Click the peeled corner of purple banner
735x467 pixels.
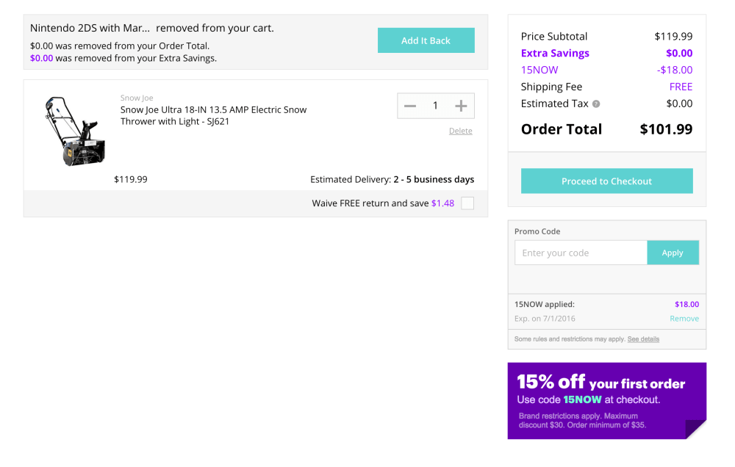click(695, 429)
